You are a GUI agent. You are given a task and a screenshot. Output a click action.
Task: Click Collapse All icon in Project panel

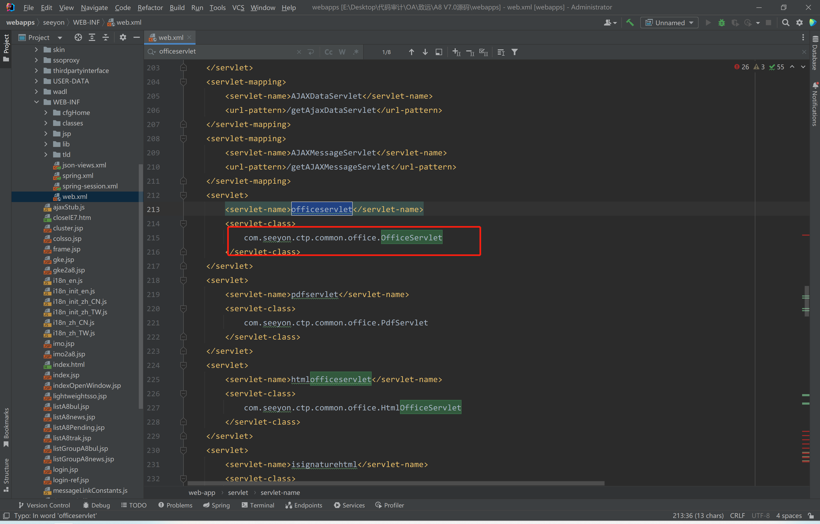point(106,38)
